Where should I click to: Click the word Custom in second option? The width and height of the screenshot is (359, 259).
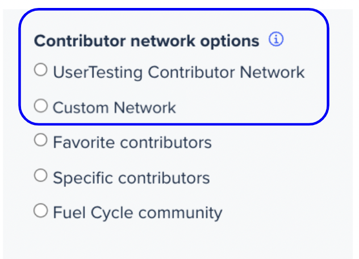point(81,107)
